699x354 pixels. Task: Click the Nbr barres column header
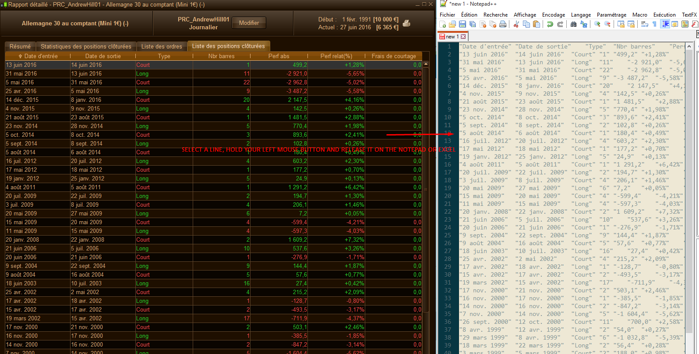tap(222, 56)
